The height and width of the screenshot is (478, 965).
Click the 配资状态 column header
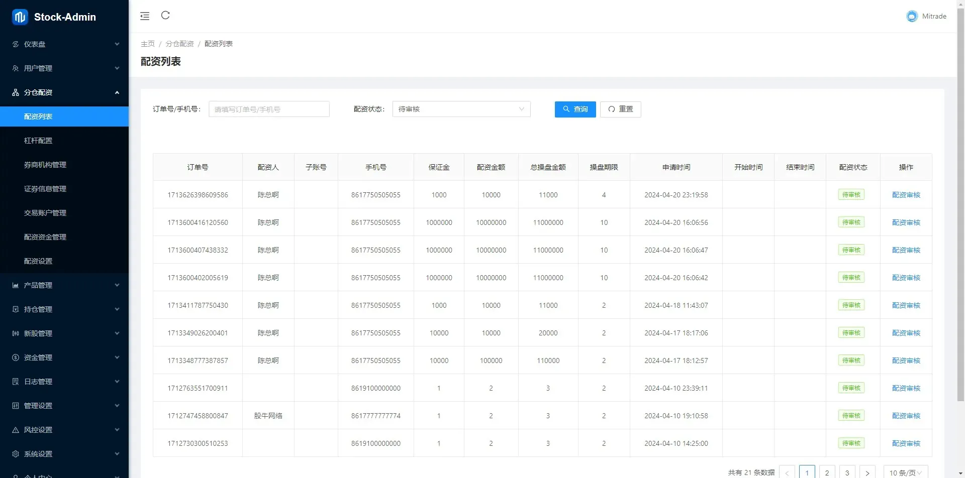click(x=853, y=167)
